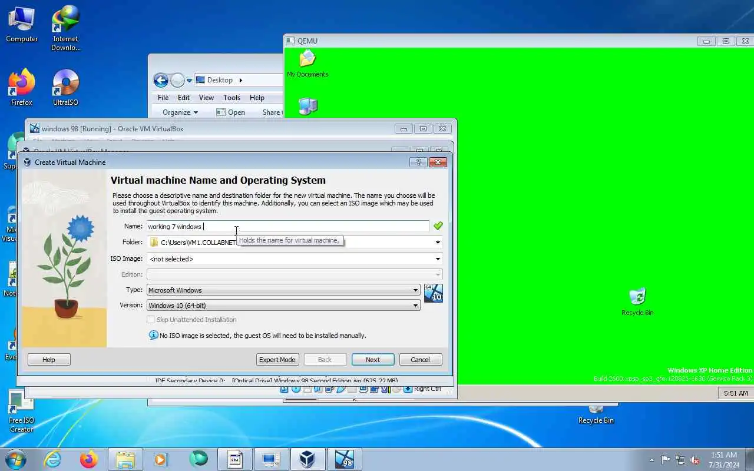Expand the Desktop breadcrumb arrow in Explorer
Image resolution: width=754 pixels, height=471 pixels.
240,80
